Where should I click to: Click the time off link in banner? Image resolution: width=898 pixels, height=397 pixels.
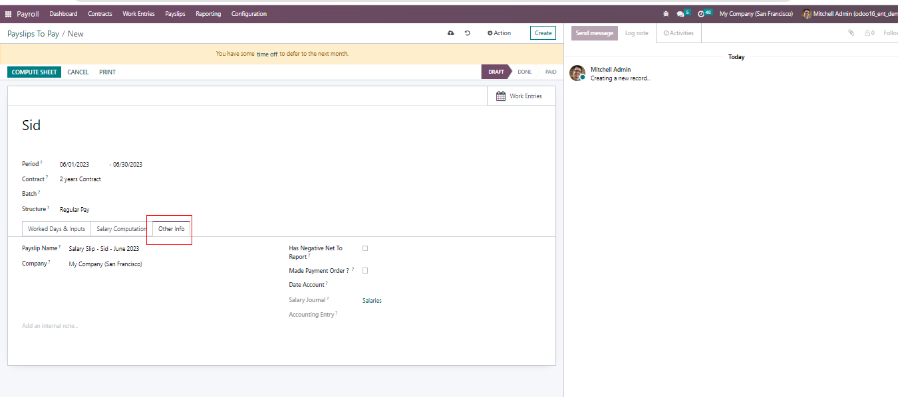click(x=267, y=54)
